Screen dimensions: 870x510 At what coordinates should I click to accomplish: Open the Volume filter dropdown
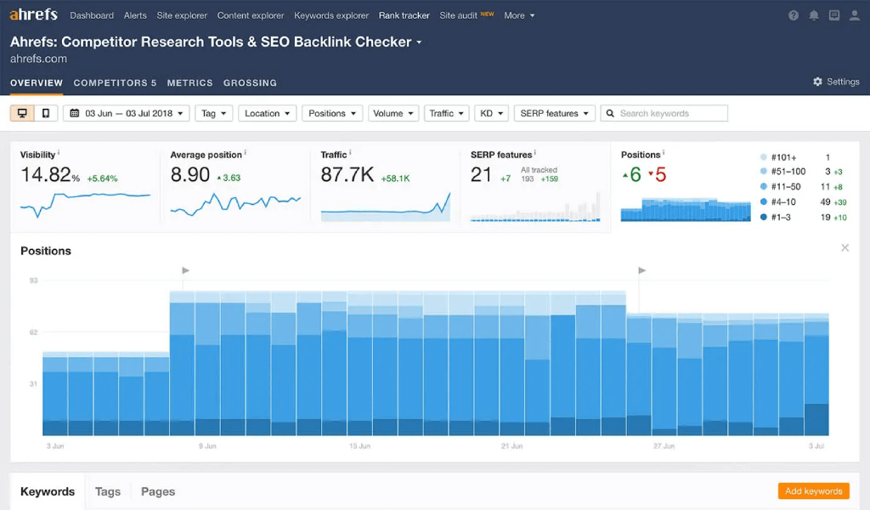point(393,113)
